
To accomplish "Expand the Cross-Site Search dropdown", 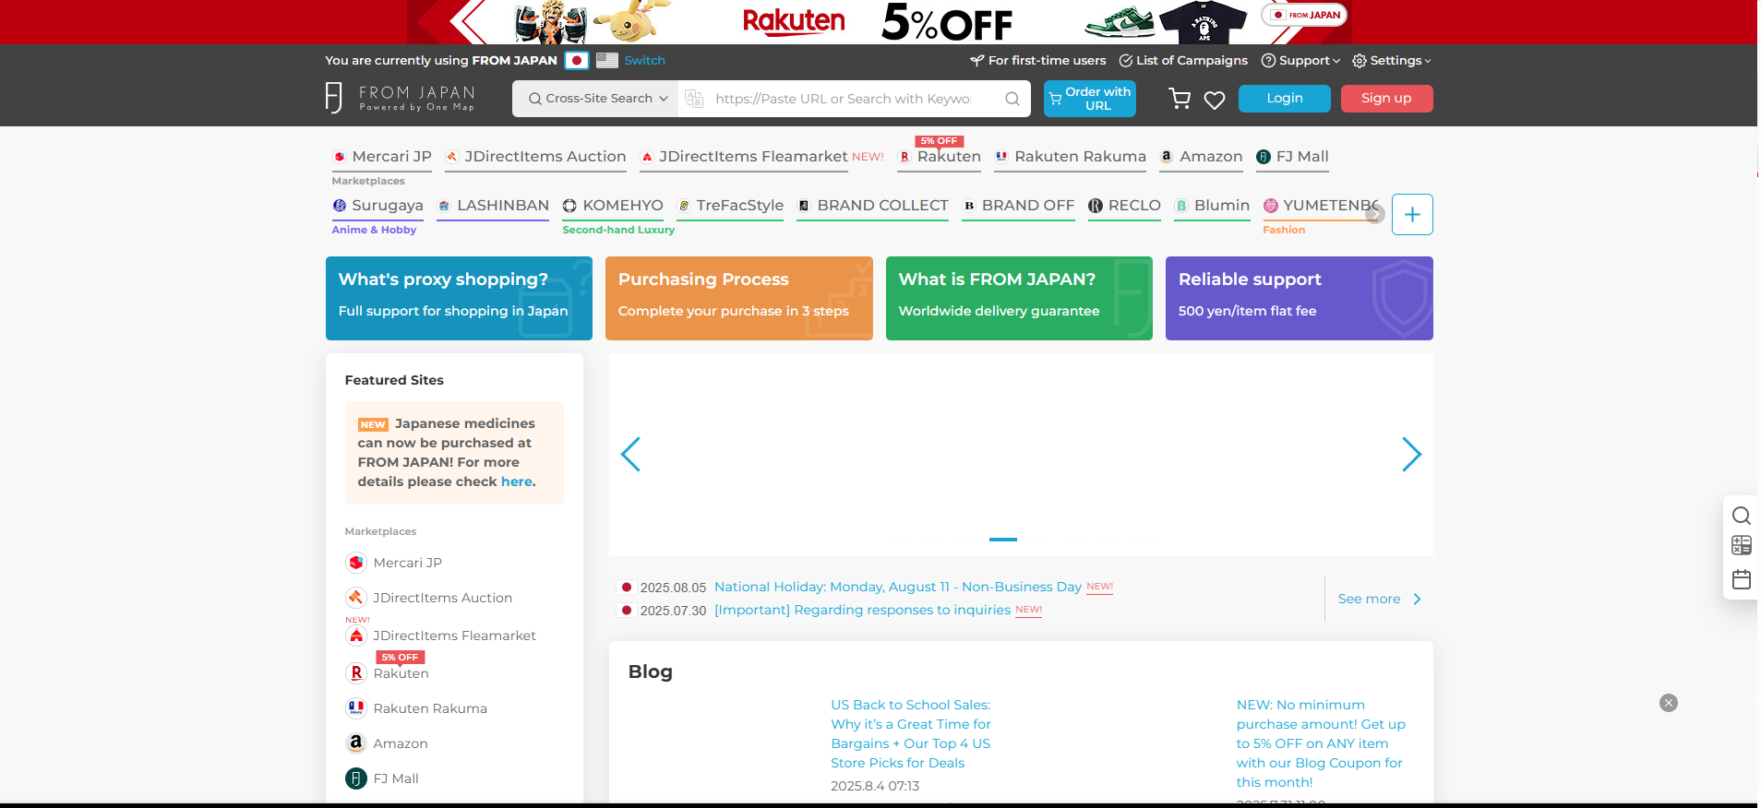I will pyautogui.click(x=596, y=99).
